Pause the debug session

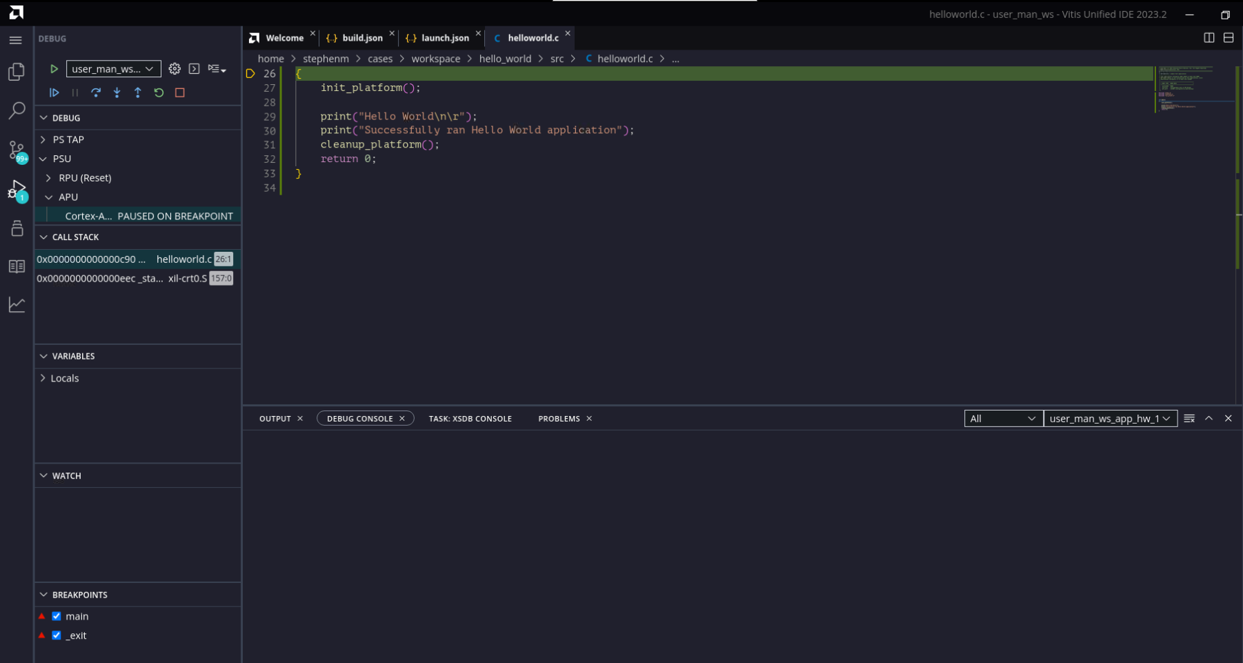[x=75, y=92]
